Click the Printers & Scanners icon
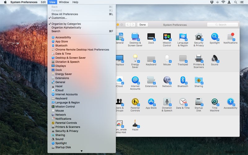 [x=198, y=58]
